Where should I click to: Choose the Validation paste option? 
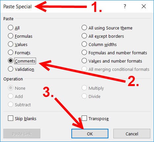tap(11, 69)
